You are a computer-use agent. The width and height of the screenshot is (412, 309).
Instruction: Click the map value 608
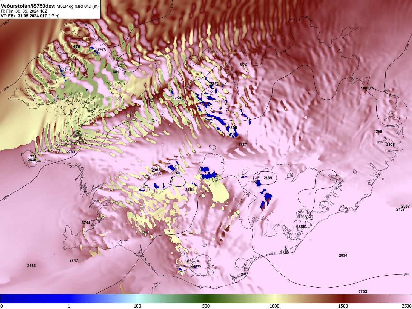point(145,233)
